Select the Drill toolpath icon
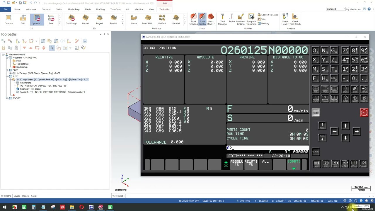This screenshot has width=375, height=211. click(x=23, y=20)
